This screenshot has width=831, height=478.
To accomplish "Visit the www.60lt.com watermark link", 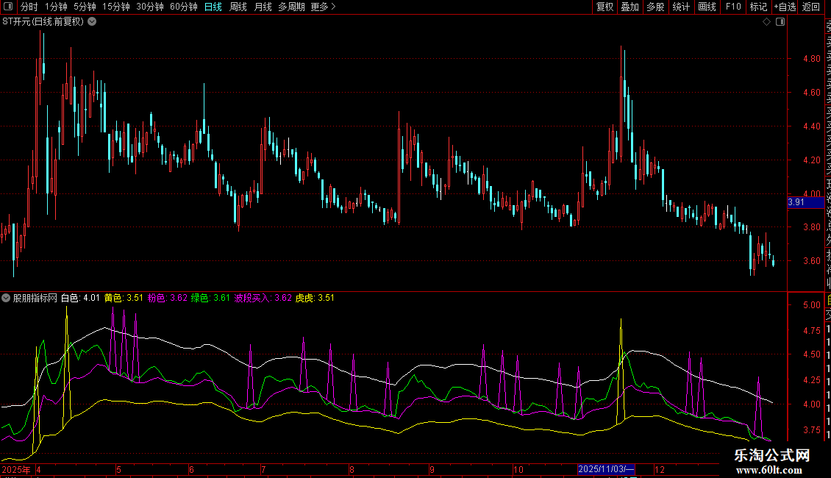I will pos(772,470).
